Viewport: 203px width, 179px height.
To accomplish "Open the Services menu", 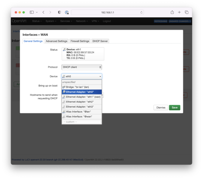I will [66, 21].
